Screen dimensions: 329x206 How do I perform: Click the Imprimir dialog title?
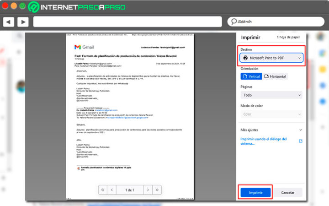pos(250,38)
